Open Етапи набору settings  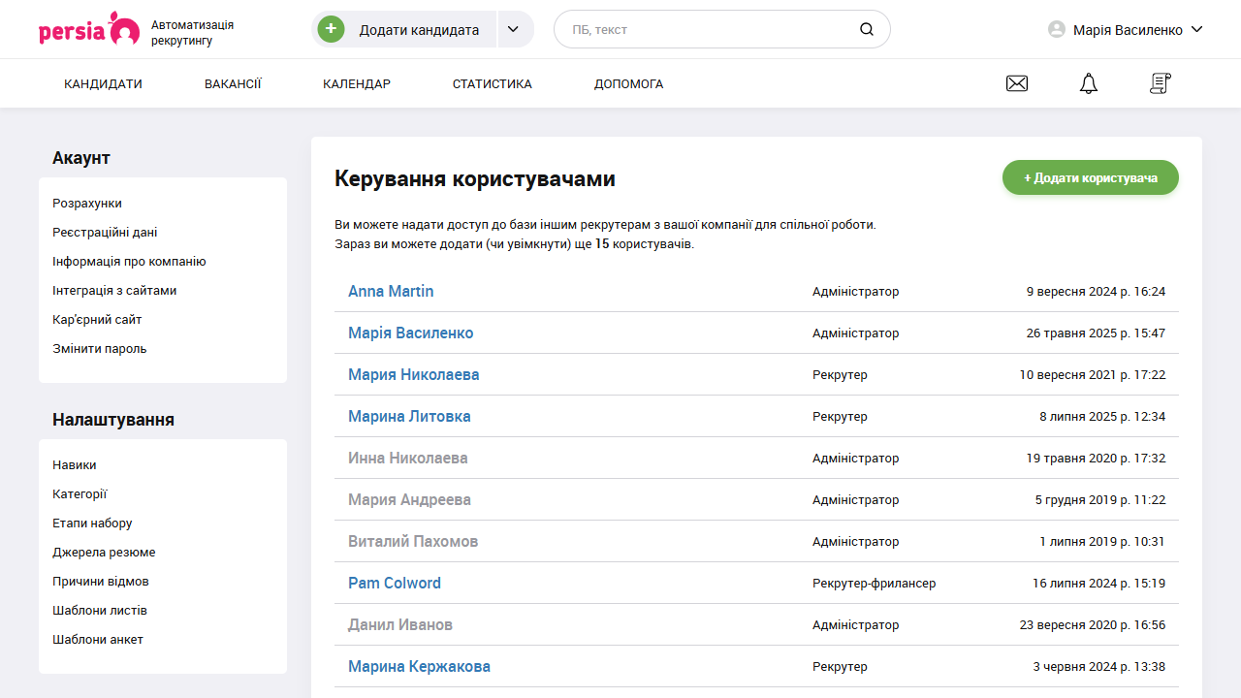[93, 523]
